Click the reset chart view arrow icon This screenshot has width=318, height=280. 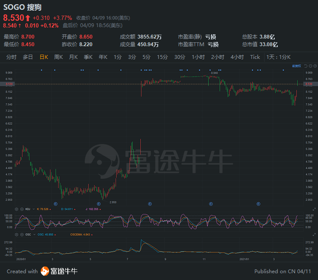point(306,66)
